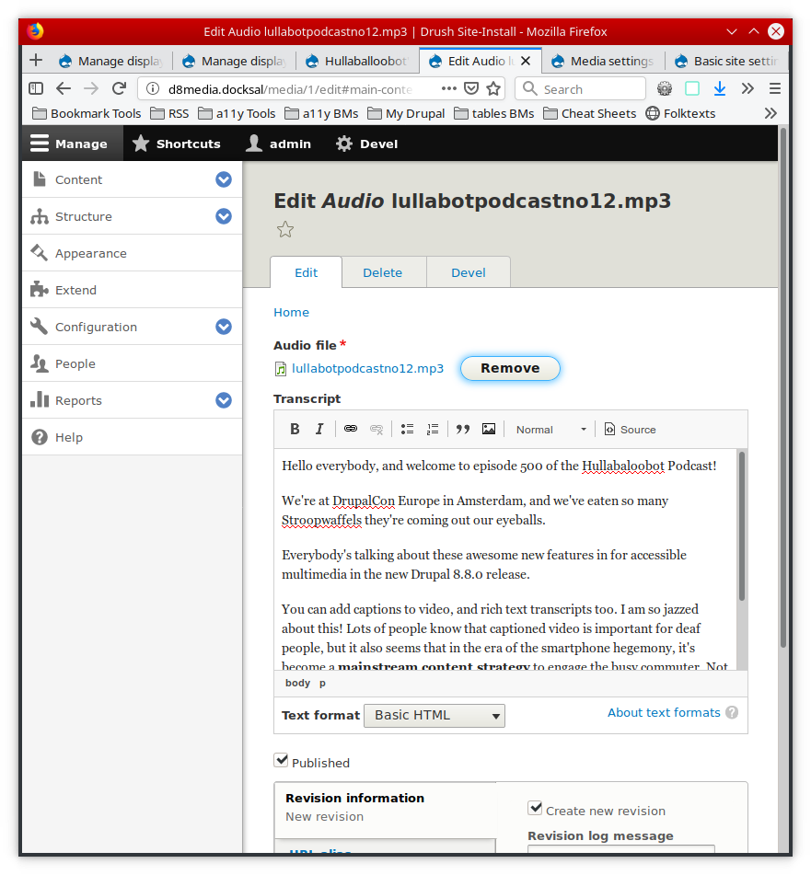
Task: Open a new browser tab
Action: tap(36, 61)
